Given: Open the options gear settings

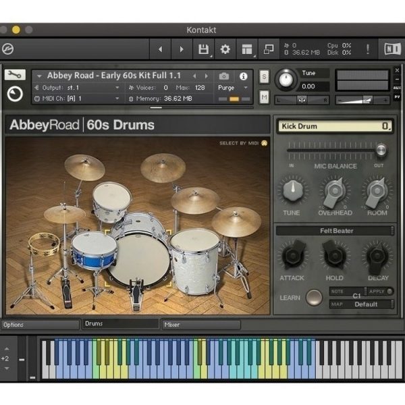Looking at the screenshot, I should click(225, 49).
